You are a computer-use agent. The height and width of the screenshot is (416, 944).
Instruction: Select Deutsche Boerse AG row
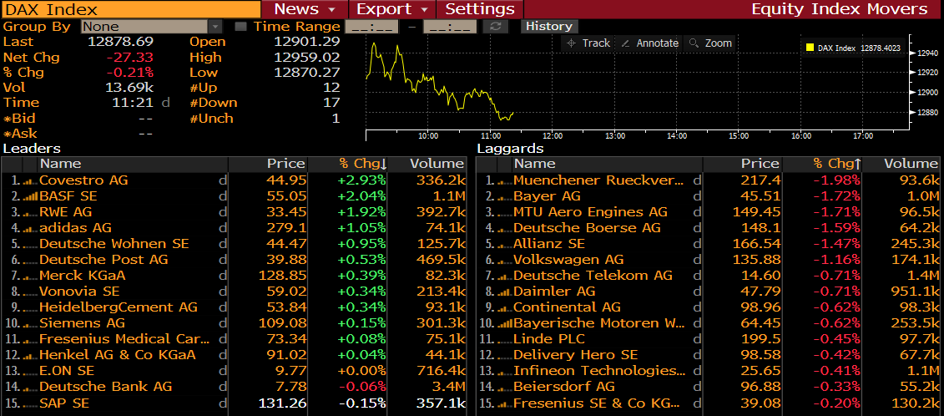(x=708, y=228)
